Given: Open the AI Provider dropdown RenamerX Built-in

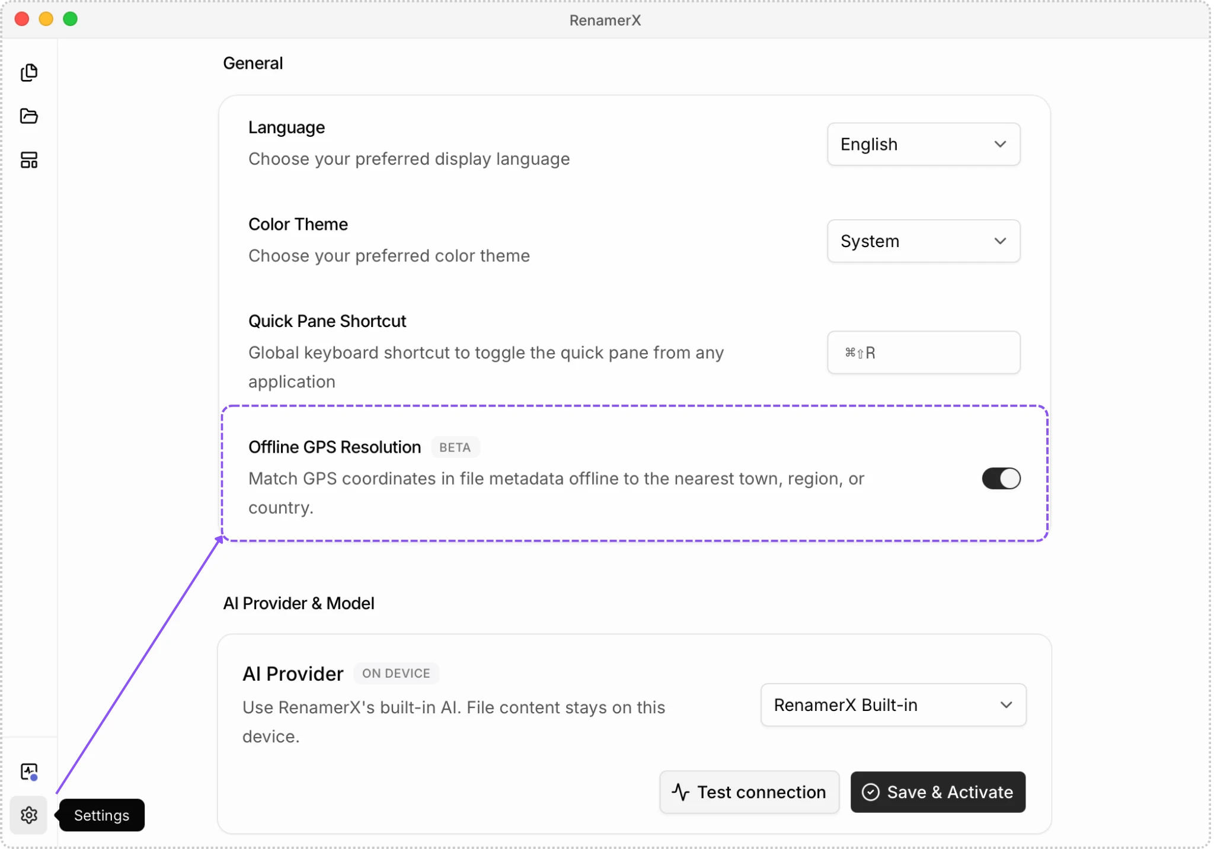Looking at the screenshot, I should (893, 705).
